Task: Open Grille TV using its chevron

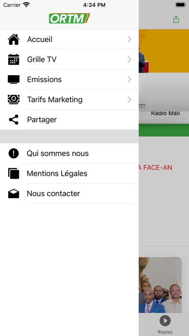Action: pyautogui.click(x=129, y=59)
